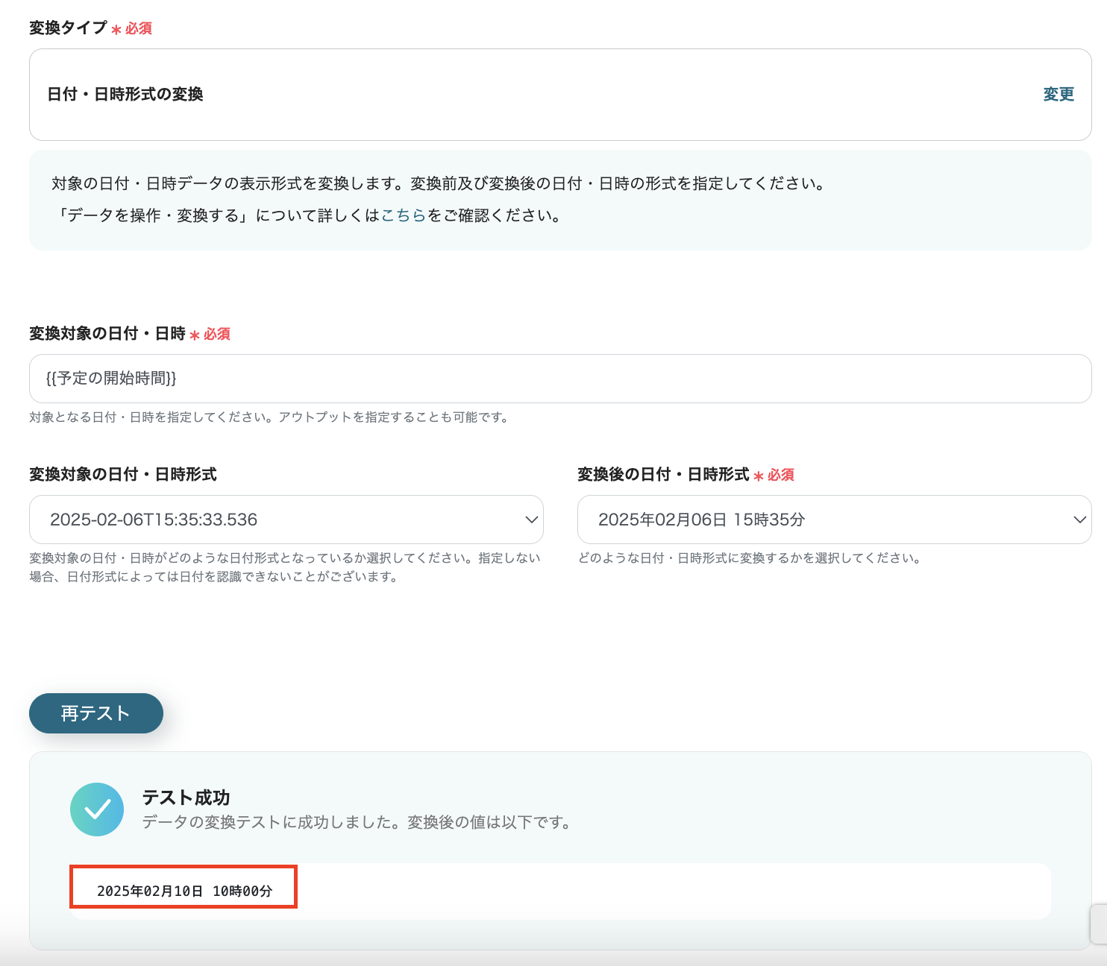Expand the chevron on converted format dropdown
This screenshot has height=966, width=1107.
click(x=1079, y=520)
